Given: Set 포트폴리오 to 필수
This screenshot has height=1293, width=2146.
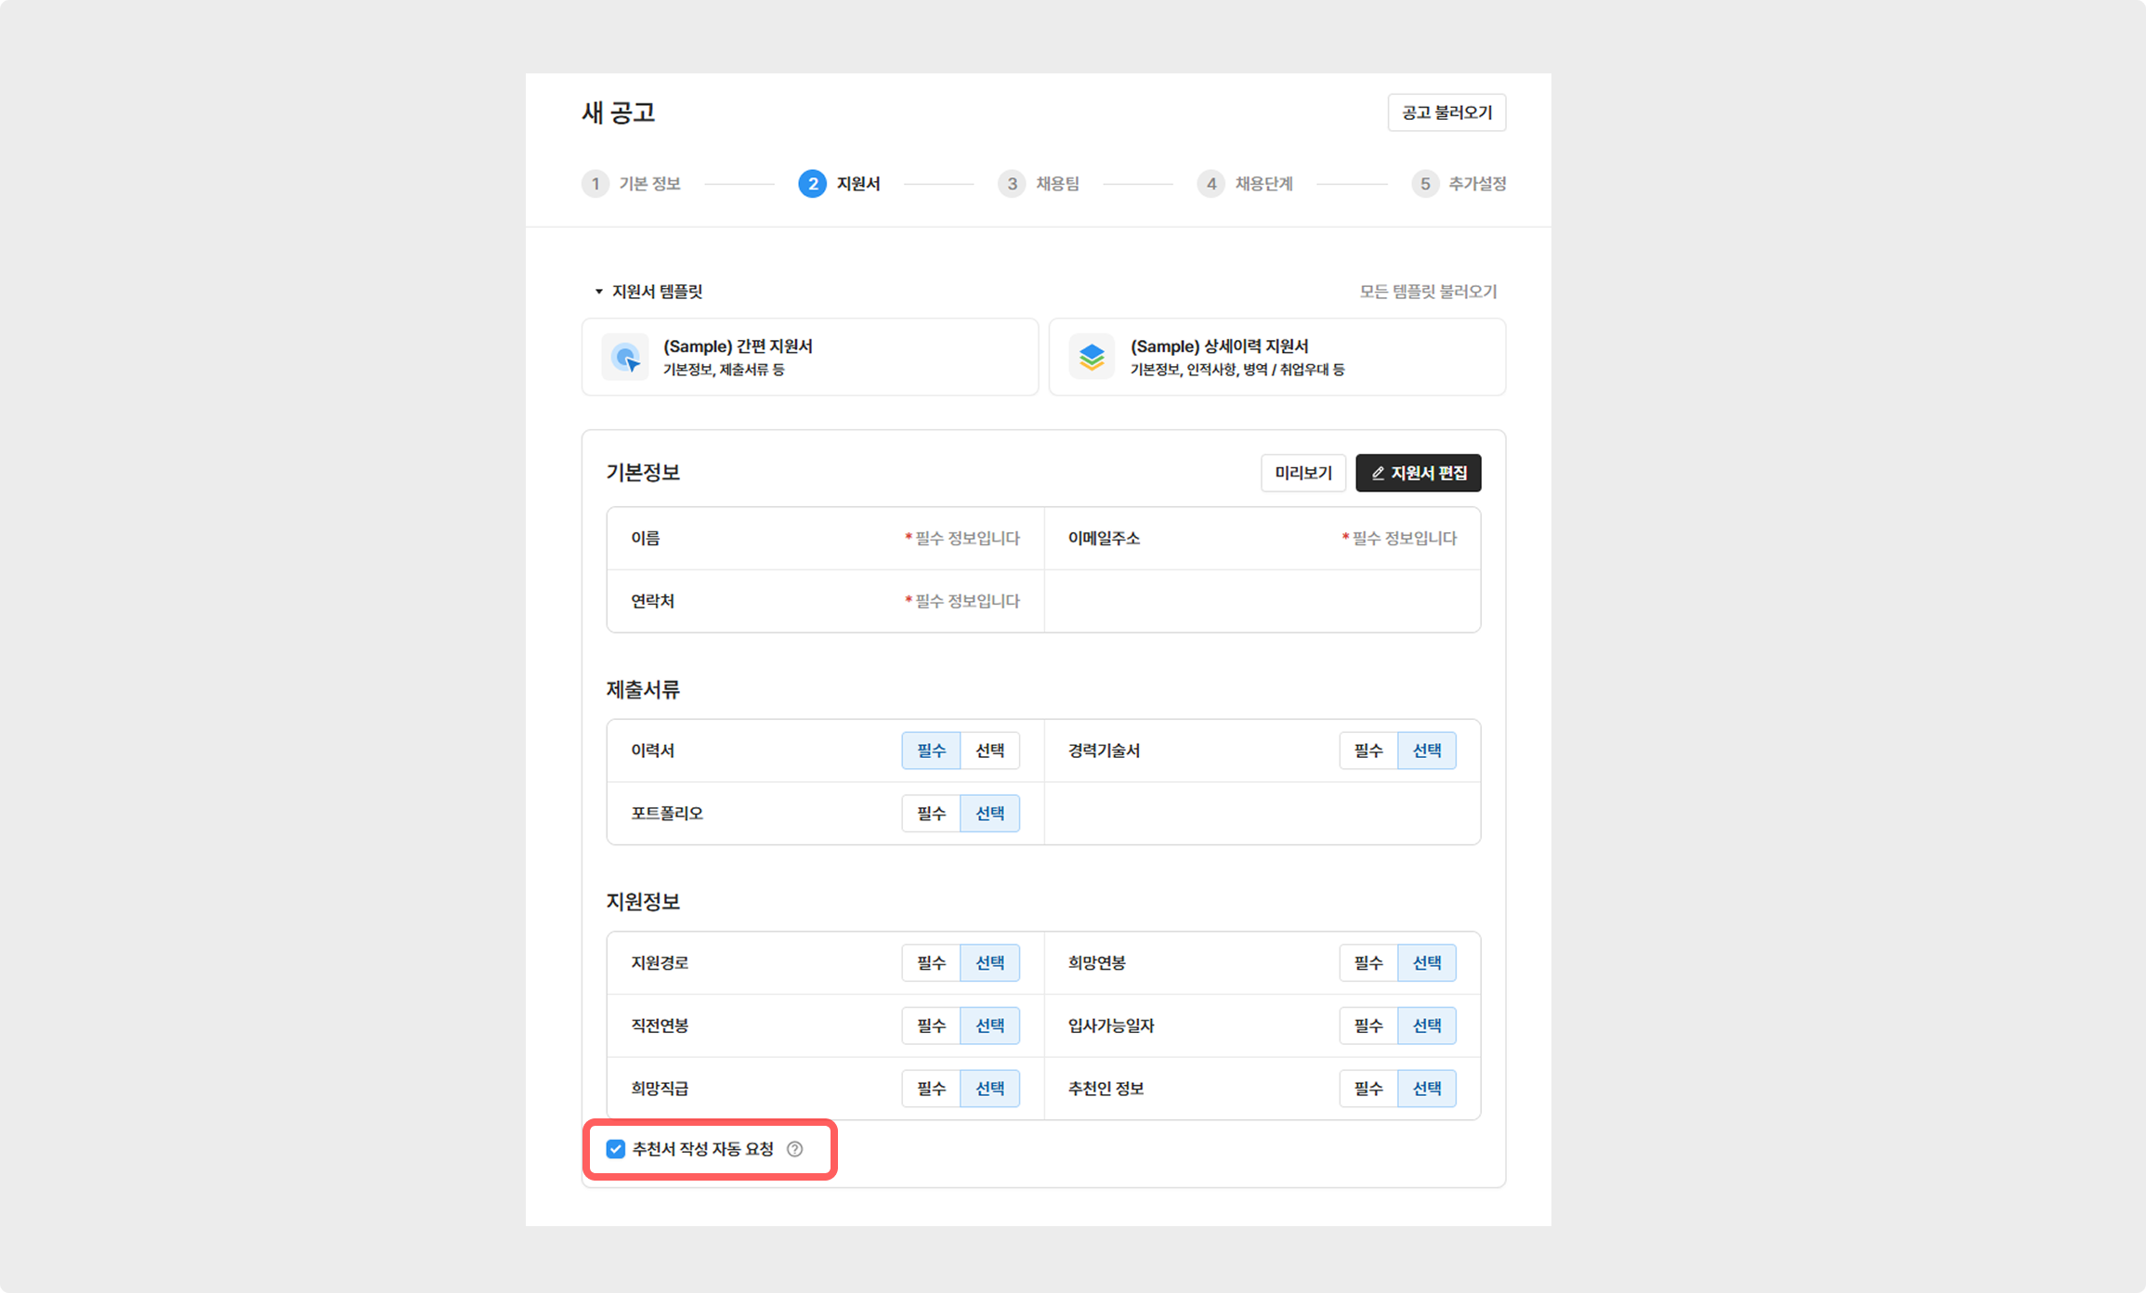Looking at the screenshot, I should coord(931,814).
